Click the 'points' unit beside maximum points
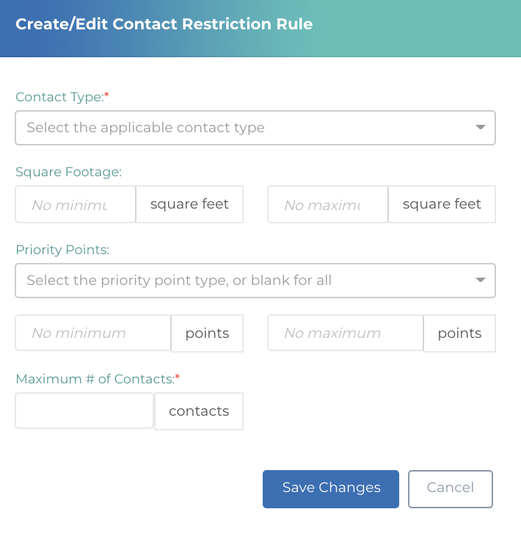Image resolution: width=521 pixels, height=545 pixels. coord(459,333)
